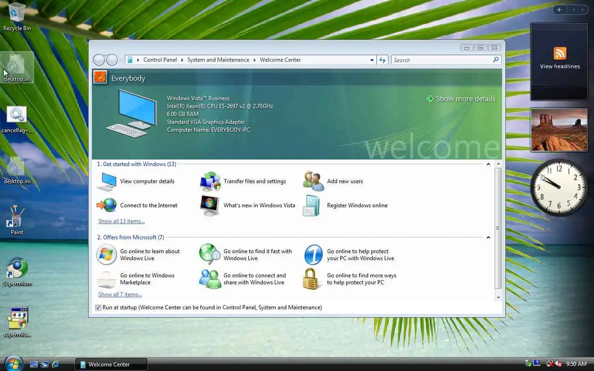Click the search magnifier icon

(496, 60)
